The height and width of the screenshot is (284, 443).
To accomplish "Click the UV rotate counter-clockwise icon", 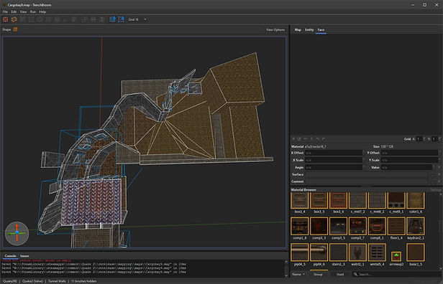I will [x=317, y=139].
